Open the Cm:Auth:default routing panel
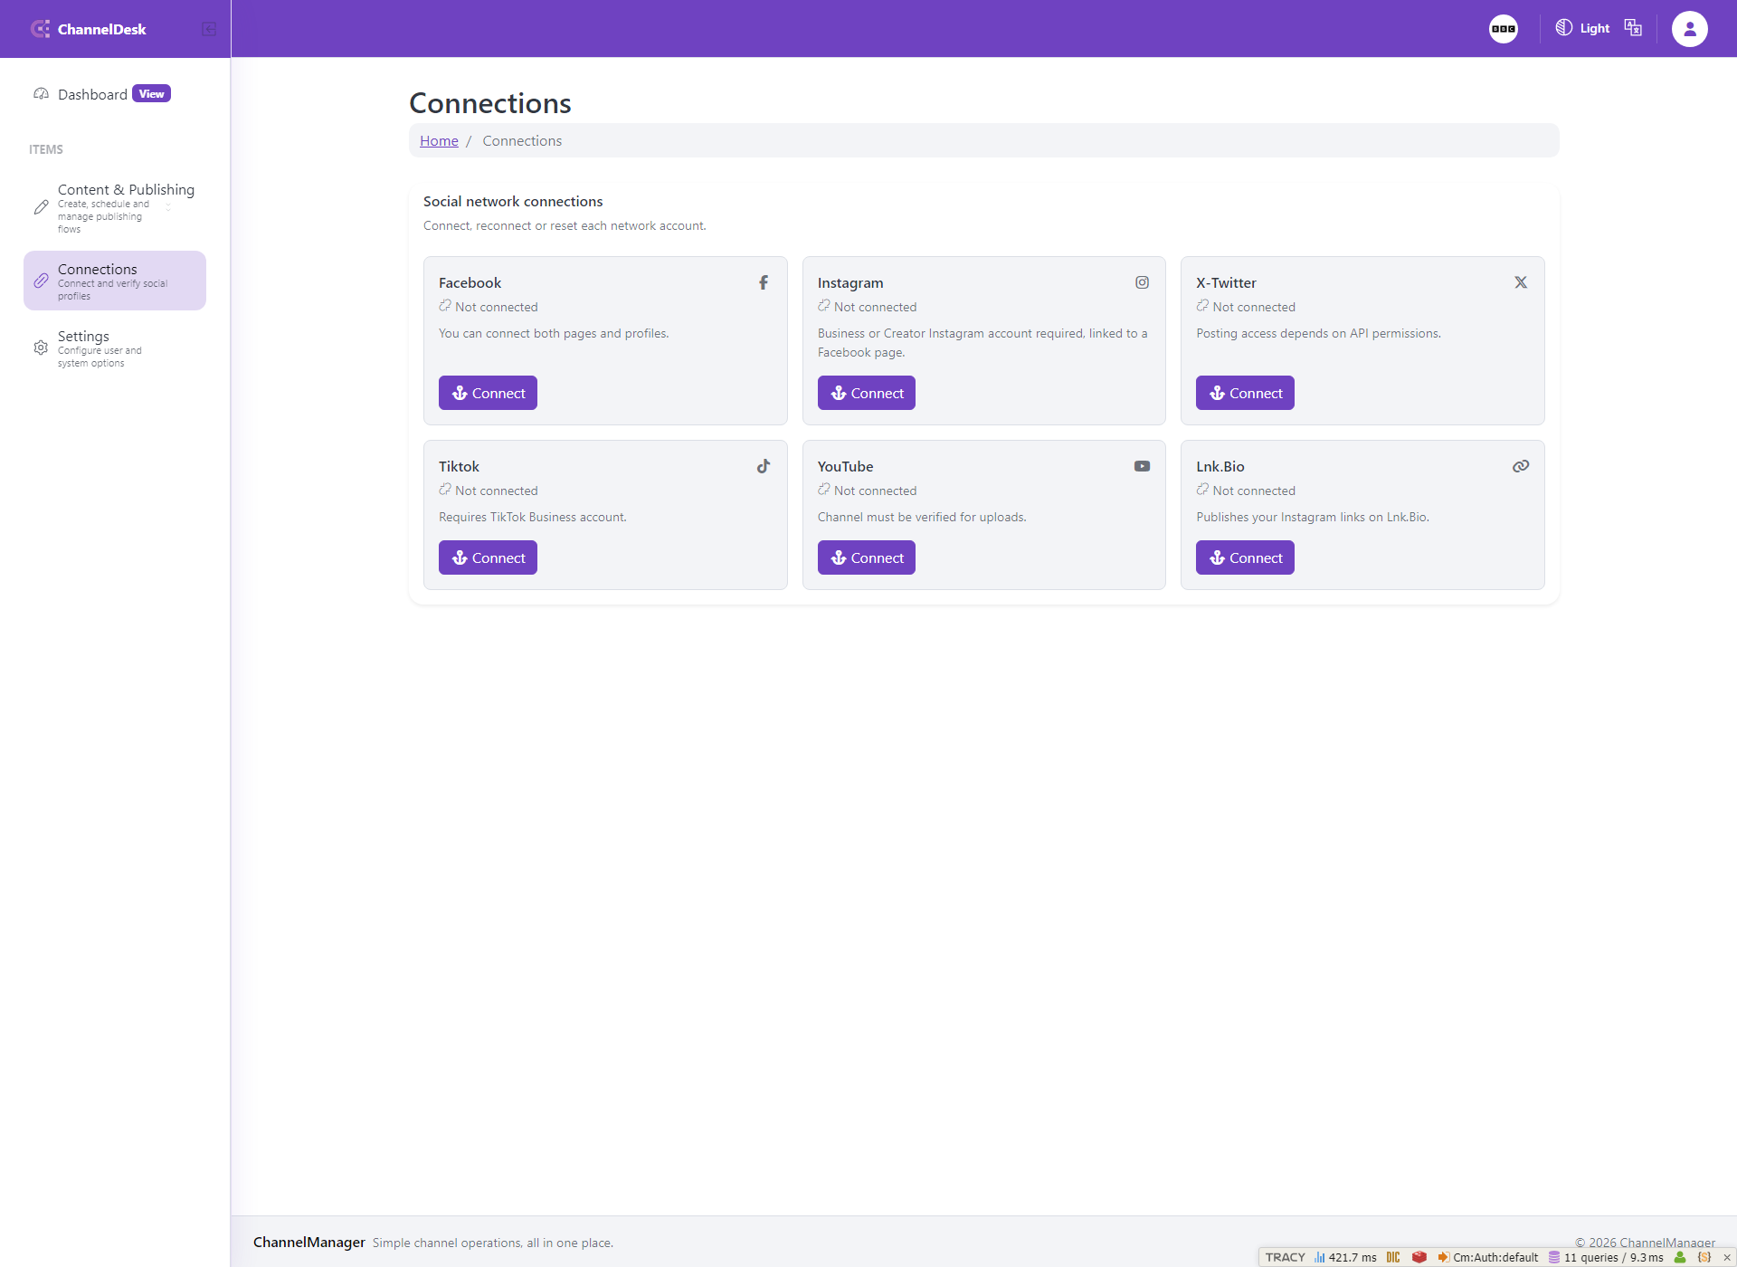 1488,1257
